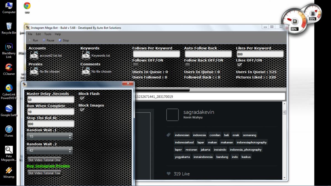
Task: Open CyberLink PowerDVD desktop icon
Action: (x=9, y=92)
